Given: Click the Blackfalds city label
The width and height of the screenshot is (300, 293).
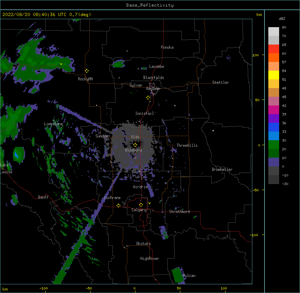Looking at the screenshot, I should tap(153, 78).
